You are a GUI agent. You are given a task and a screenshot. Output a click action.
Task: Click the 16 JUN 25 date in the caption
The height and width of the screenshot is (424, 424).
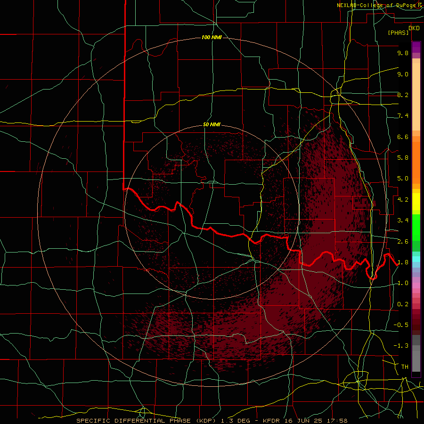302,421
